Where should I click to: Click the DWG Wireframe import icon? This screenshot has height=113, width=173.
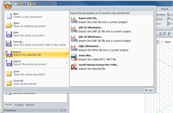[x=74, y=48]
